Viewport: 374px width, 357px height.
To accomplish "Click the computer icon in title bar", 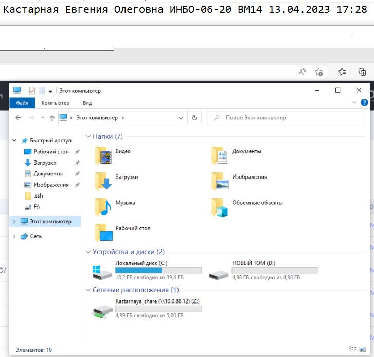I will click(x=16, y=91).
